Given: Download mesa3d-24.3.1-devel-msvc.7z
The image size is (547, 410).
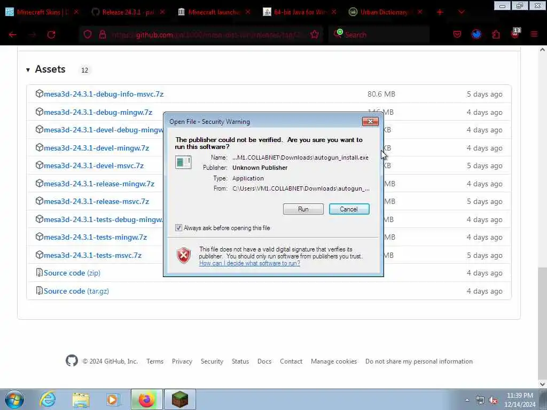Looking at the screenshot, I should [x=93, y=165].
